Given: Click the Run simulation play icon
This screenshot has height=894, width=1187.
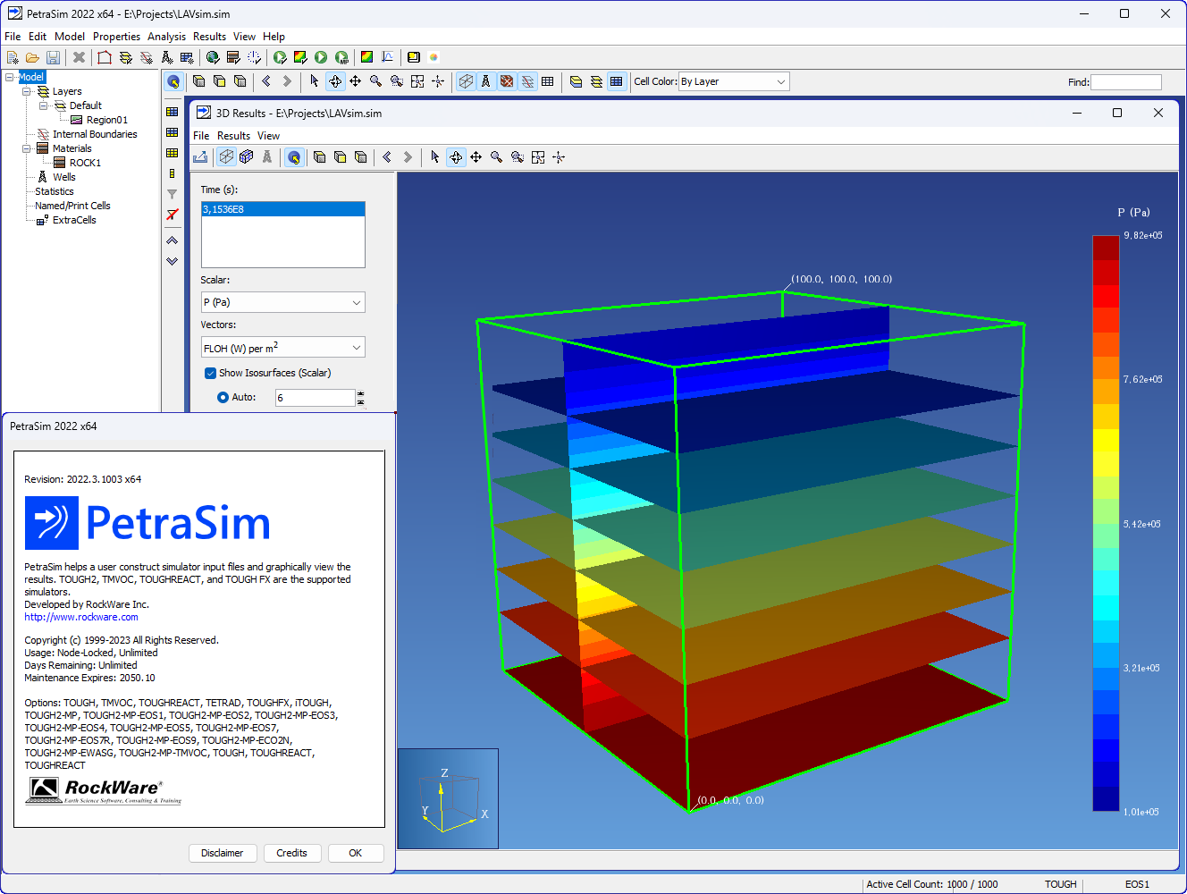Looking at the screenshot, I should [x=321, y=57].
